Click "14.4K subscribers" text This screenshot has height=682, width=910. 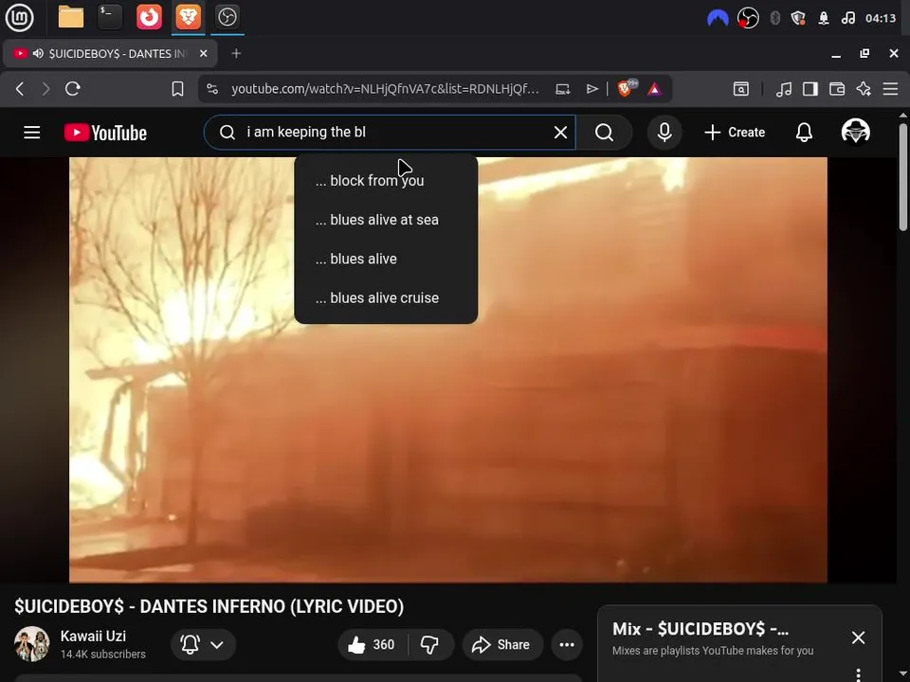coord(102,655)
